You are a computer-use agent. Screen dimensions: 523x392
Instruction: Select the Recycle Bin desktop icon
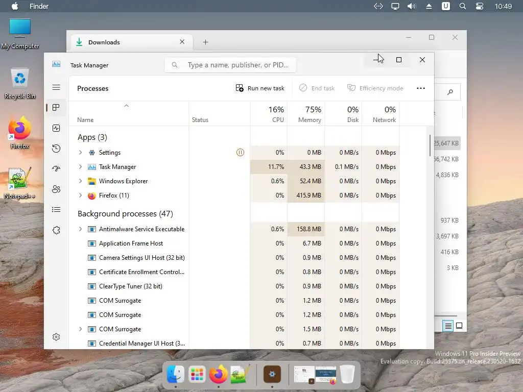click(20, 84)
